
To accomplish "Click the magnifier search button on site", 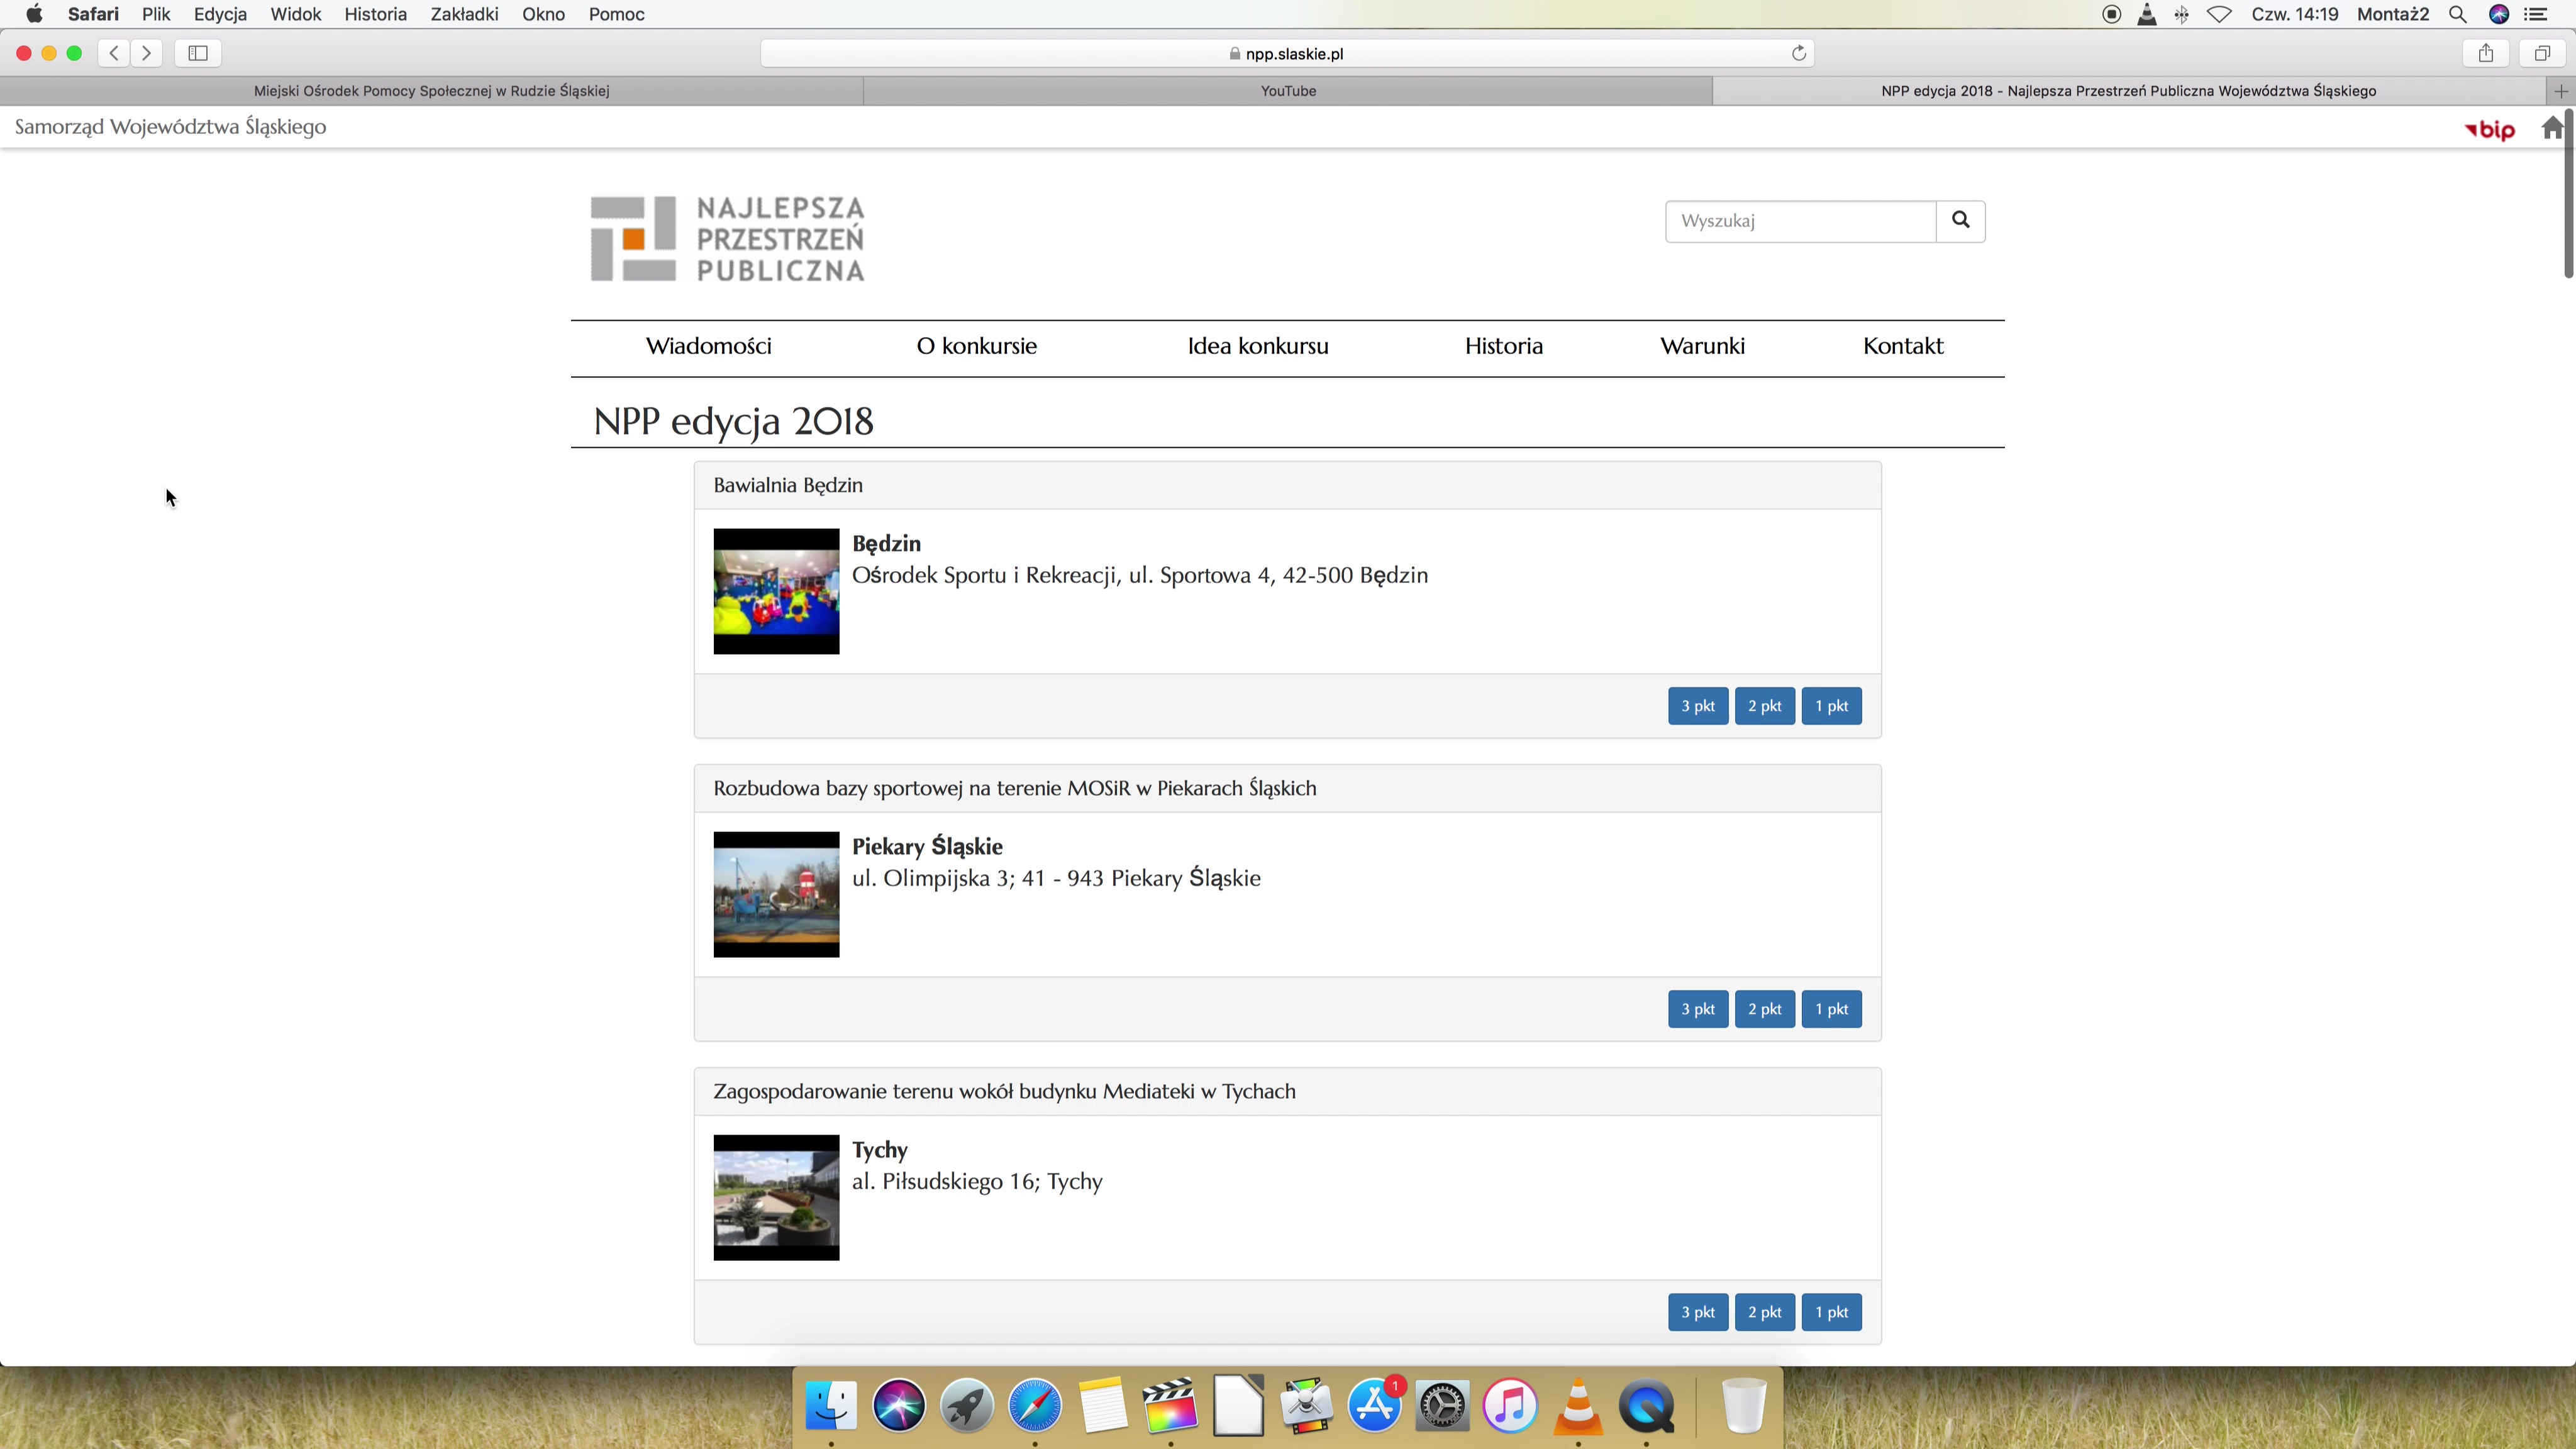I will [1960, 221].
